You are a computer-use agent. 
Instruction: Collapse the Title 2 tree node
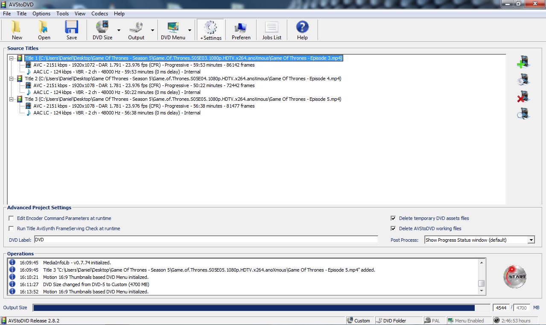pyautogui.click(x=12, y=79)
